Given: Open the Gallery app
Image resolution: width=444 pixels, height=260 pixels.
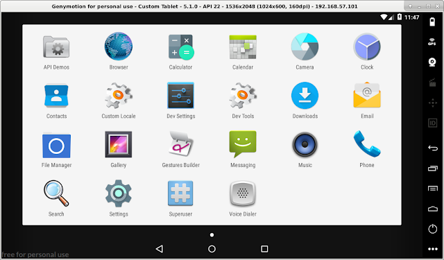Looking at the screenshot, I should coord(119,150).
